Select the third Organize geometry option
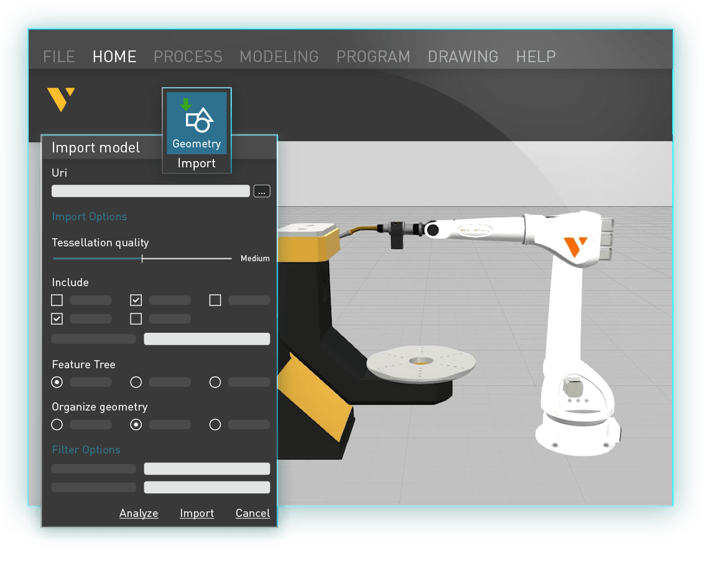This screenshot has height=571, width=704. click(x=215, y=425)
